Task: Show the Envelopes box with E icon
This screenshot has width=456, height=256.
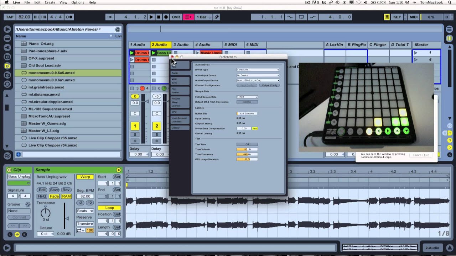Action: point(24,234)
